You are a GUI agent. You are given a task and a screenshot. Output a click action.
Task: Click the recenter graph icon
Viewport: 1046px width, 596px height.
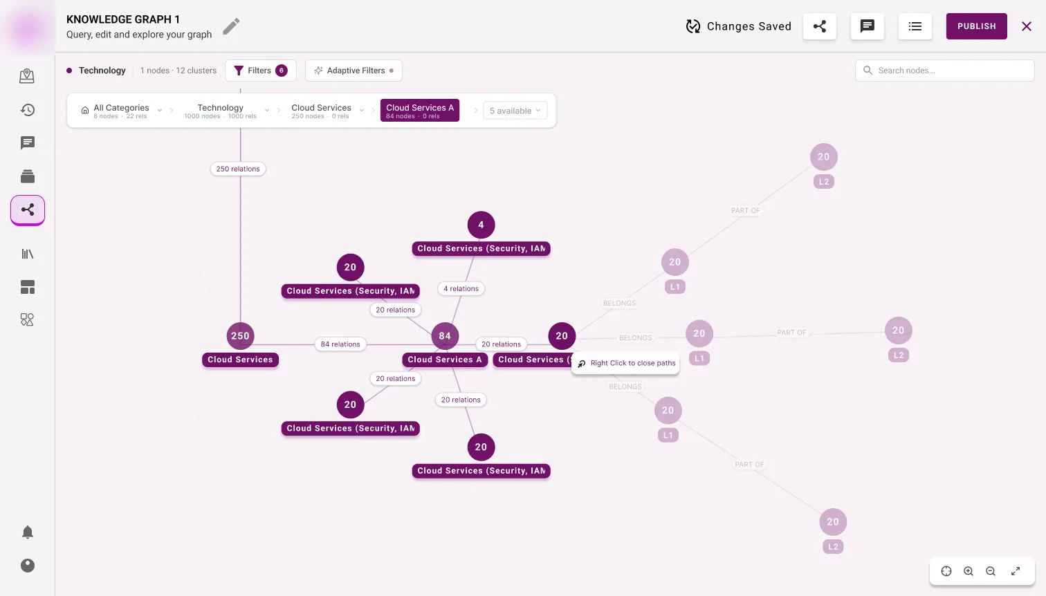(x=946, y=571)
